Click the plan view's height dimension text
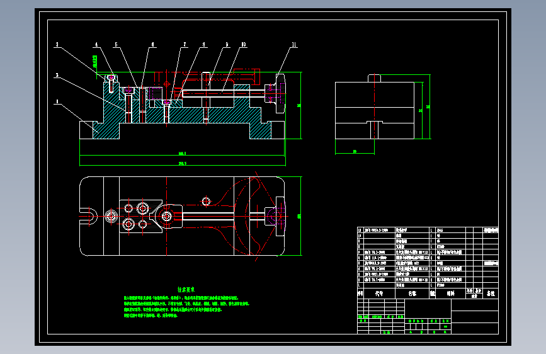 (299, 217)
